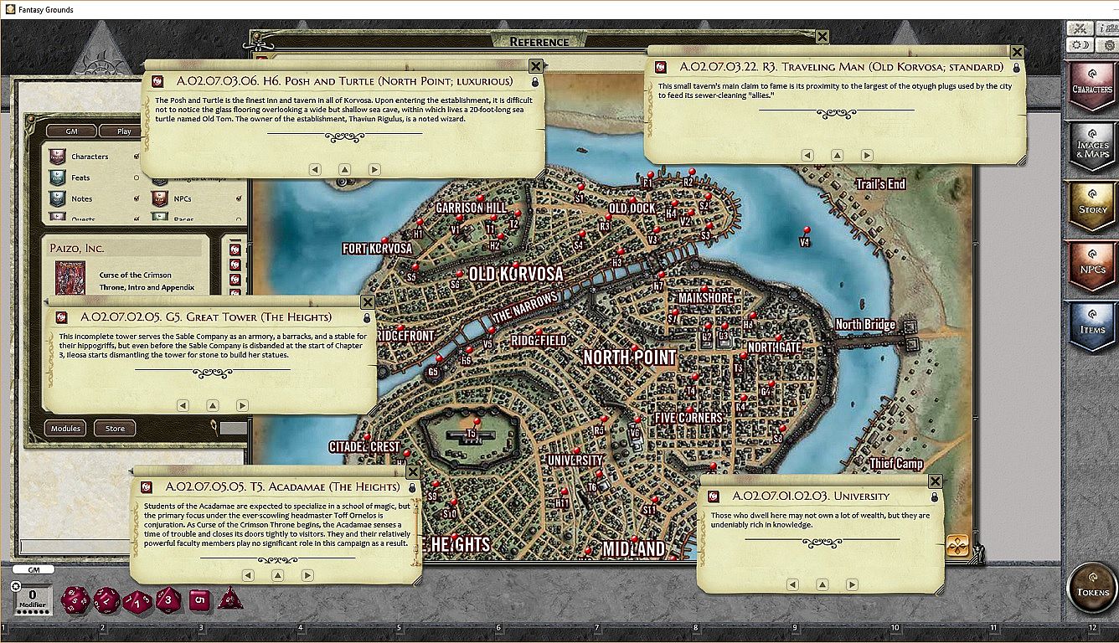
Task: Toggle the day/night lighting button
Action: [x=1079, y=44]
